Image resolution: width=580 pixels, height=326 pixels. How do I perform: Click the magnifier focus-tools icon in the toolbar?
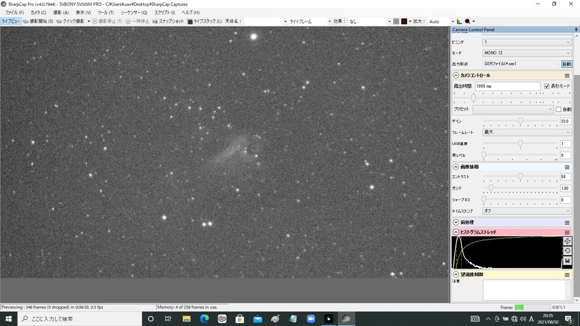468,21
